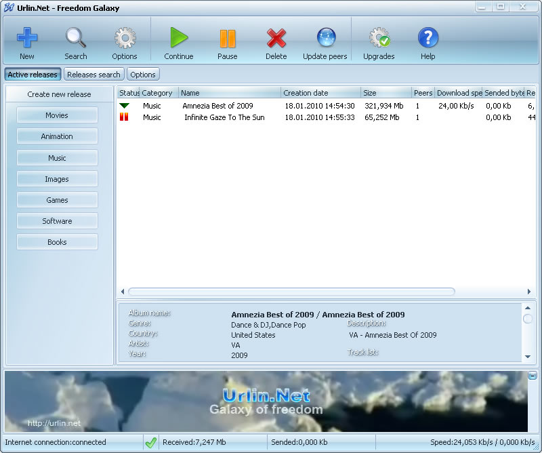Select the Infinite Gaze To The Sun row

(327, 117)
